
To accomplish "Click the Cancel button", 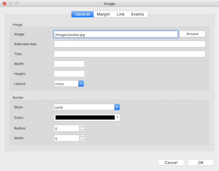I will point(171,163).
